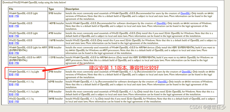Viewport: 230px width, 112px height.
Task: Select 'Win32 OpenSSL v3.0.5 Light' file name text
Action: pos(23,33)
